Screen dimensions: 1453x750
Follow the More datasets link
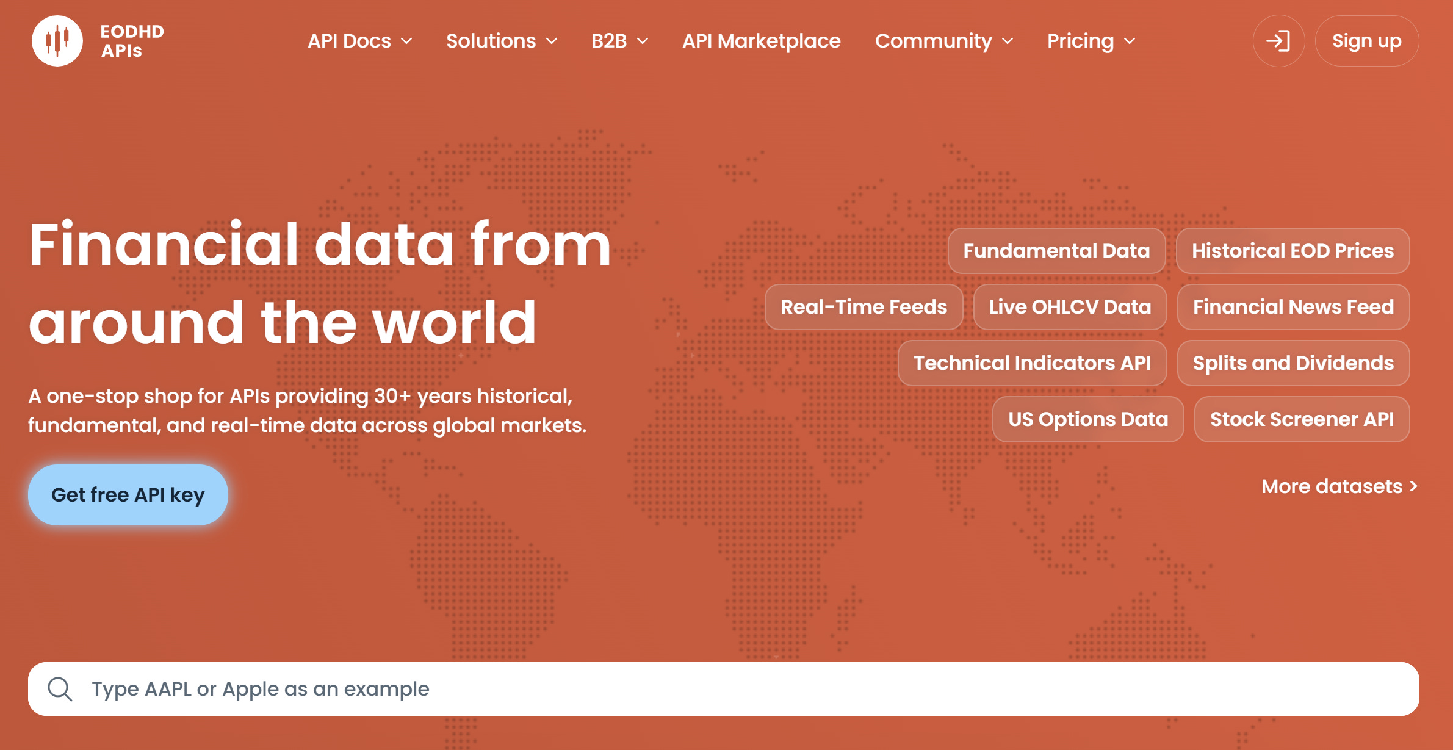1339,486
